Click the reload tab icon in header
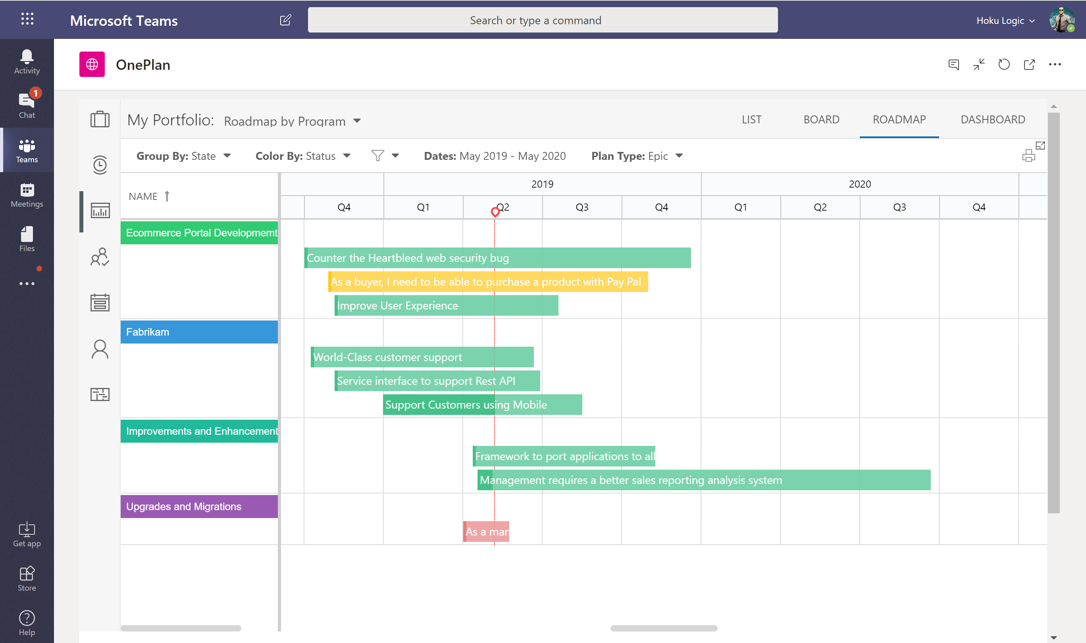1086x643 pixels. pyautogui.click(x=1004, y=65)
